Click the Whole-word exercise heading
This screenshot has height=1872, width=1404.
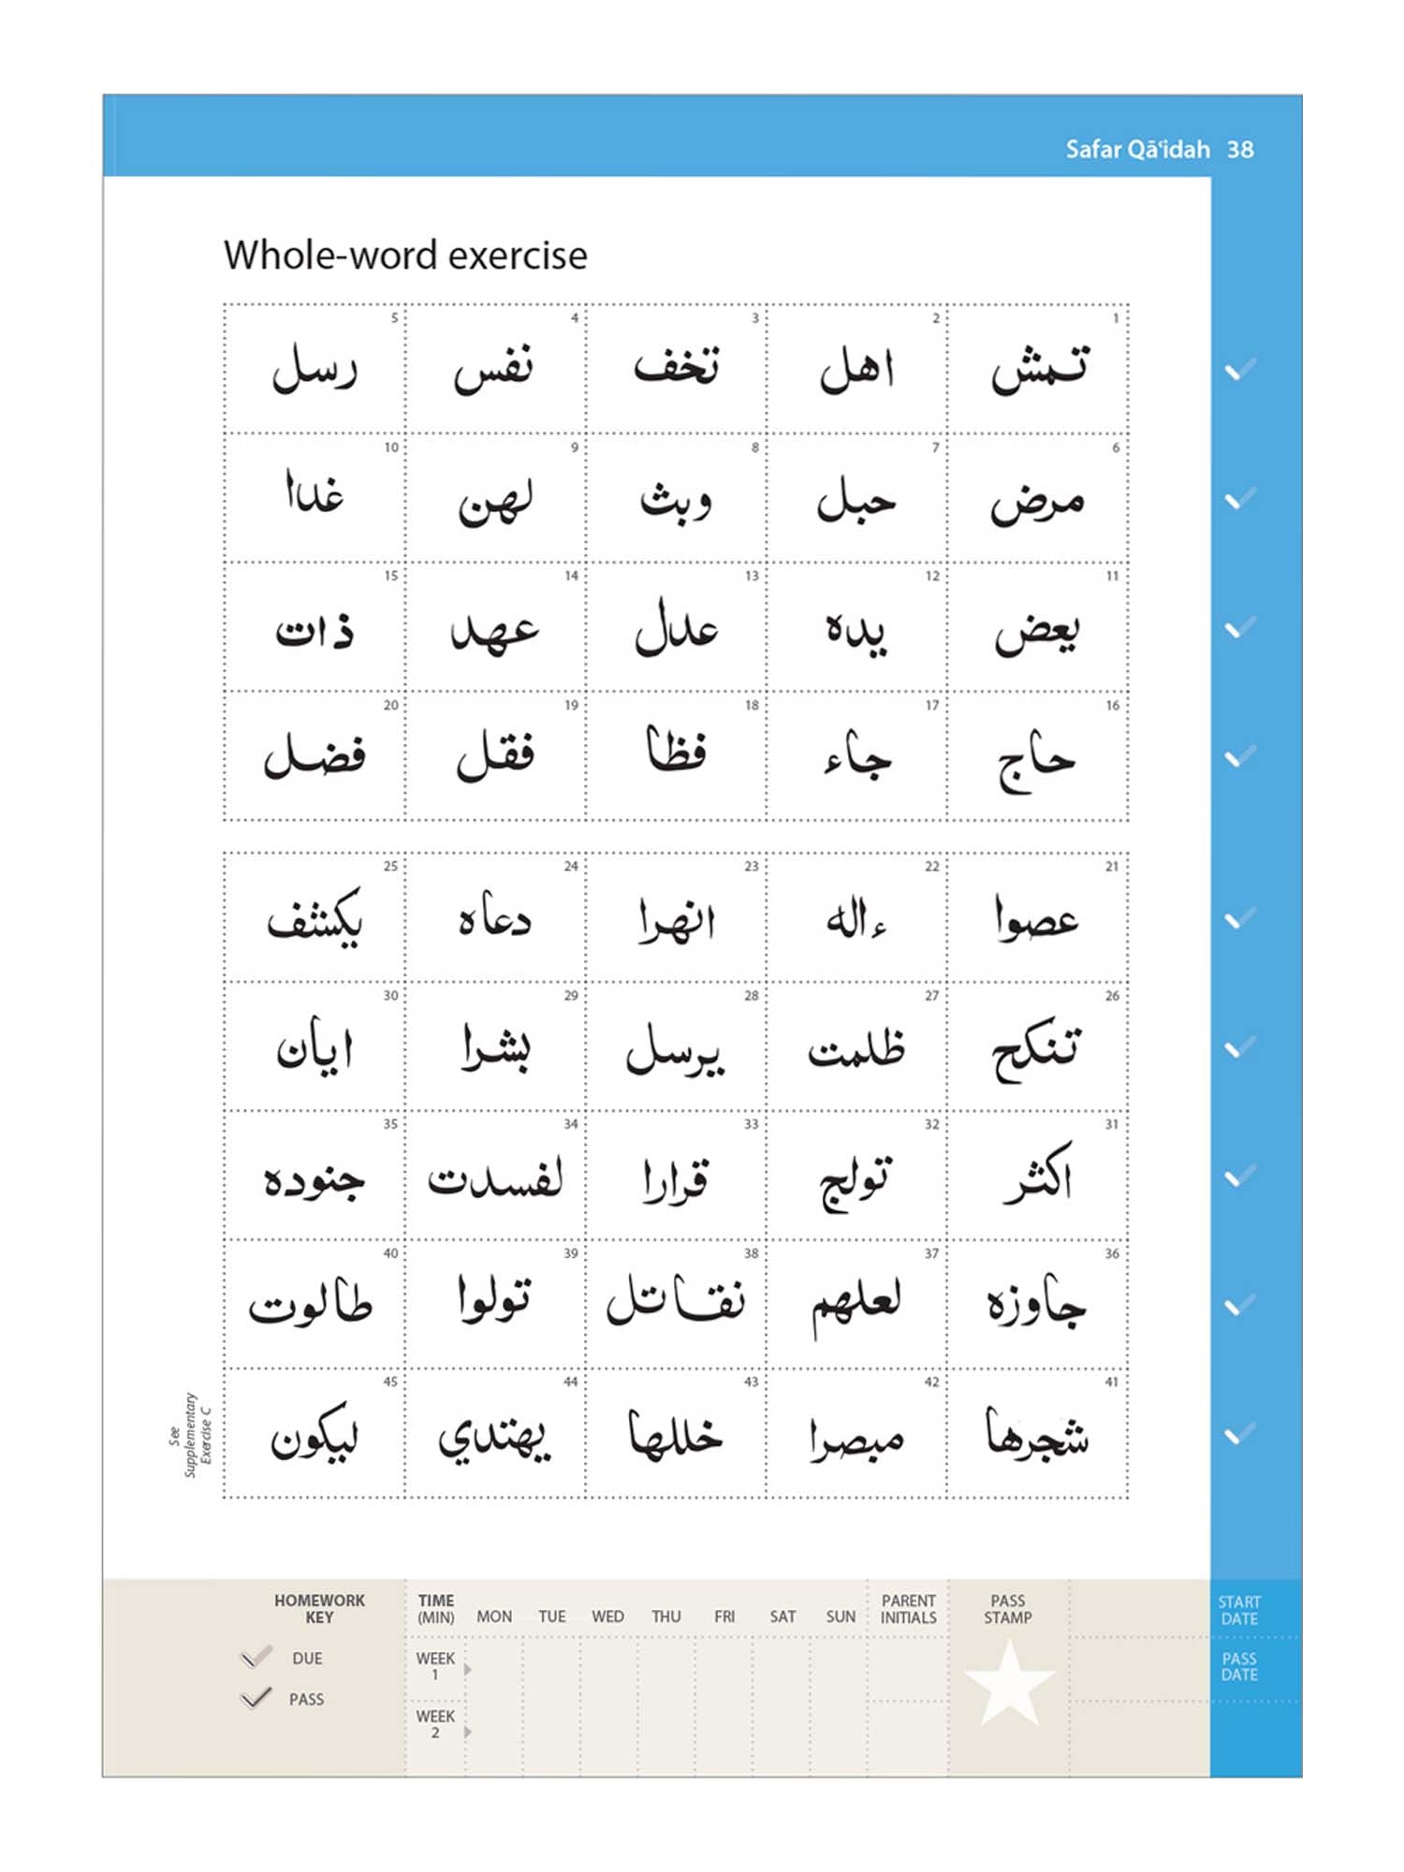coord(405,255)
